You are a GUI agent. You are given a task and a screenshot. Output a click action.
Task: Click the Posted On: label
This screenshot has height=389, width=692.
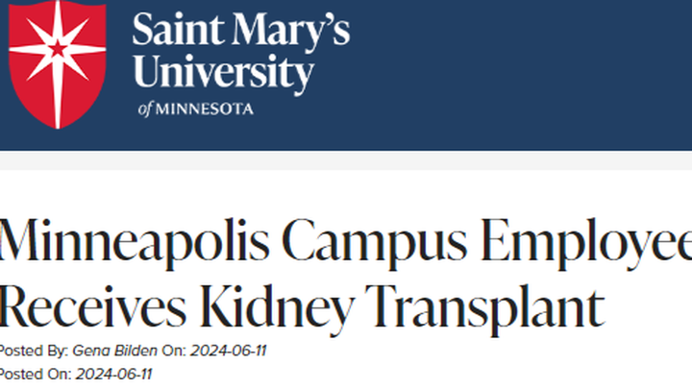36,375
